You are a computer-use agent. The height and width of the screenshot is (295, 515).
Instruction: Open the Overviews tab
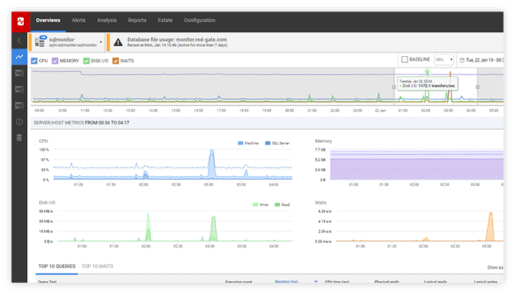(48, 20)
